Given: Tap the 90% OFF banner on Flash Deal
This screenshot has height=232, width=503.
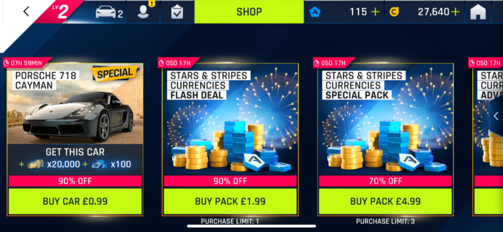Looking at the screenshot, I should coord(230,181).
